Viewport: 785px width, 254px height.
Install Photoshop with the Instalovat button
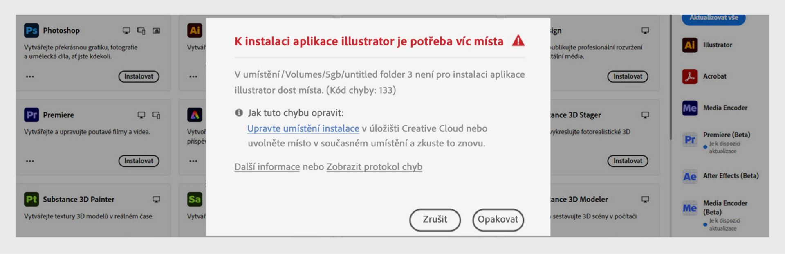point(139,76)
